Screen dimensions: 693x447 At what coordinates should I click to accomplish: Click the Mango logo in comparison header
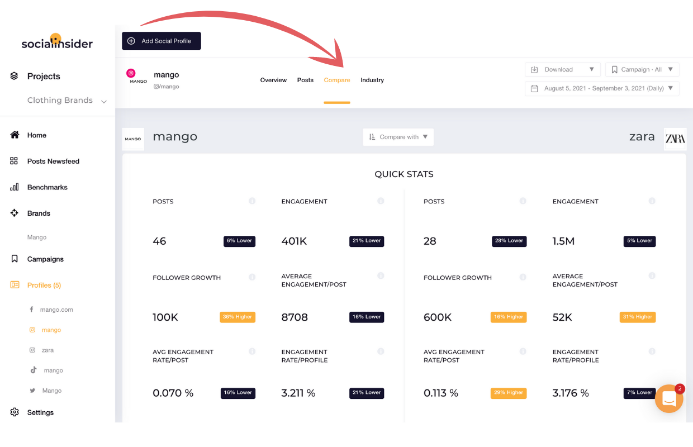pyautogui.click(x=133, y=139)
